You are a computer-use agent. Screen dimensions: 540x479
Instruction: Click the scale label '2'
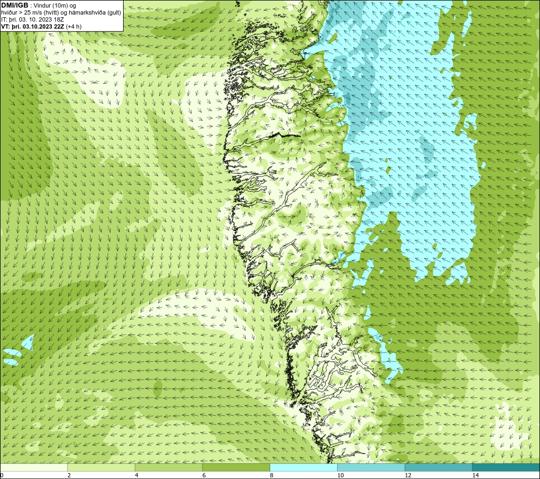(x=69, y=476)
